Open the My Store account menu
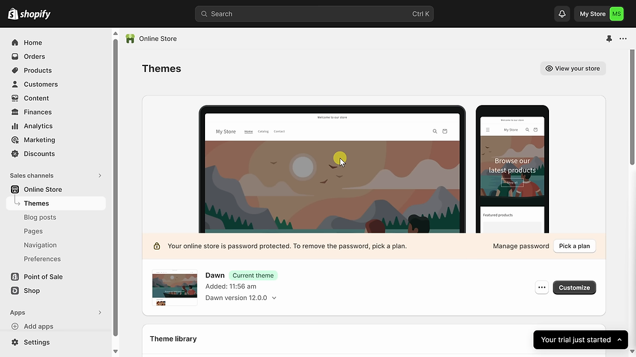 coord(599,14)
